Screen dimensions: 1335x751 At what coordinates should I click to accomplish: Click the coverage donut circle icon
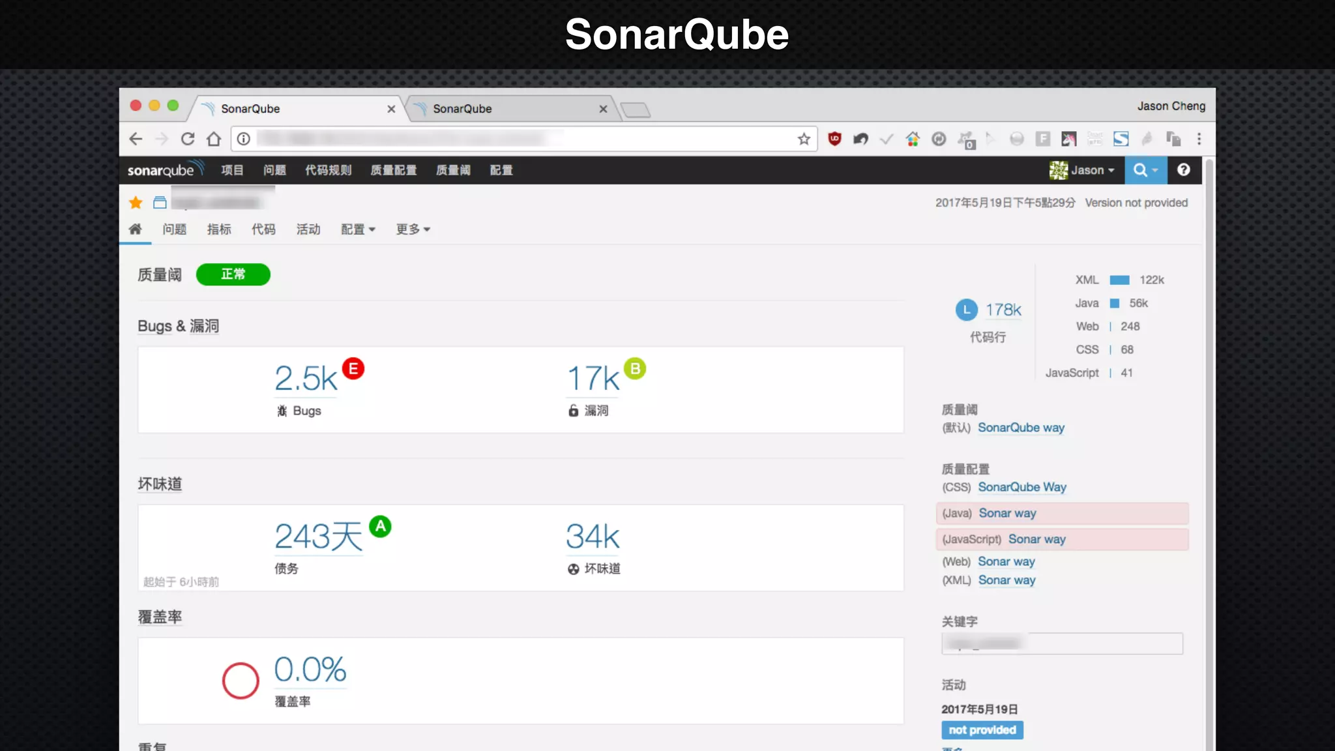(241, 681)
